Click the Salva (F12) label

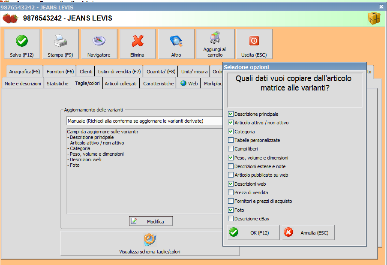pyautogui.click(x=22, y=55)
